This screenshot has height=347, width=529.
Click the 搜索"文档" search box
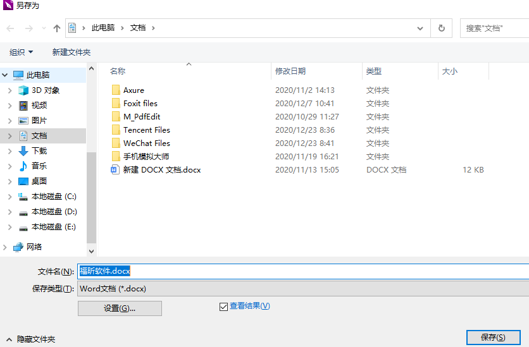point(495,28)
